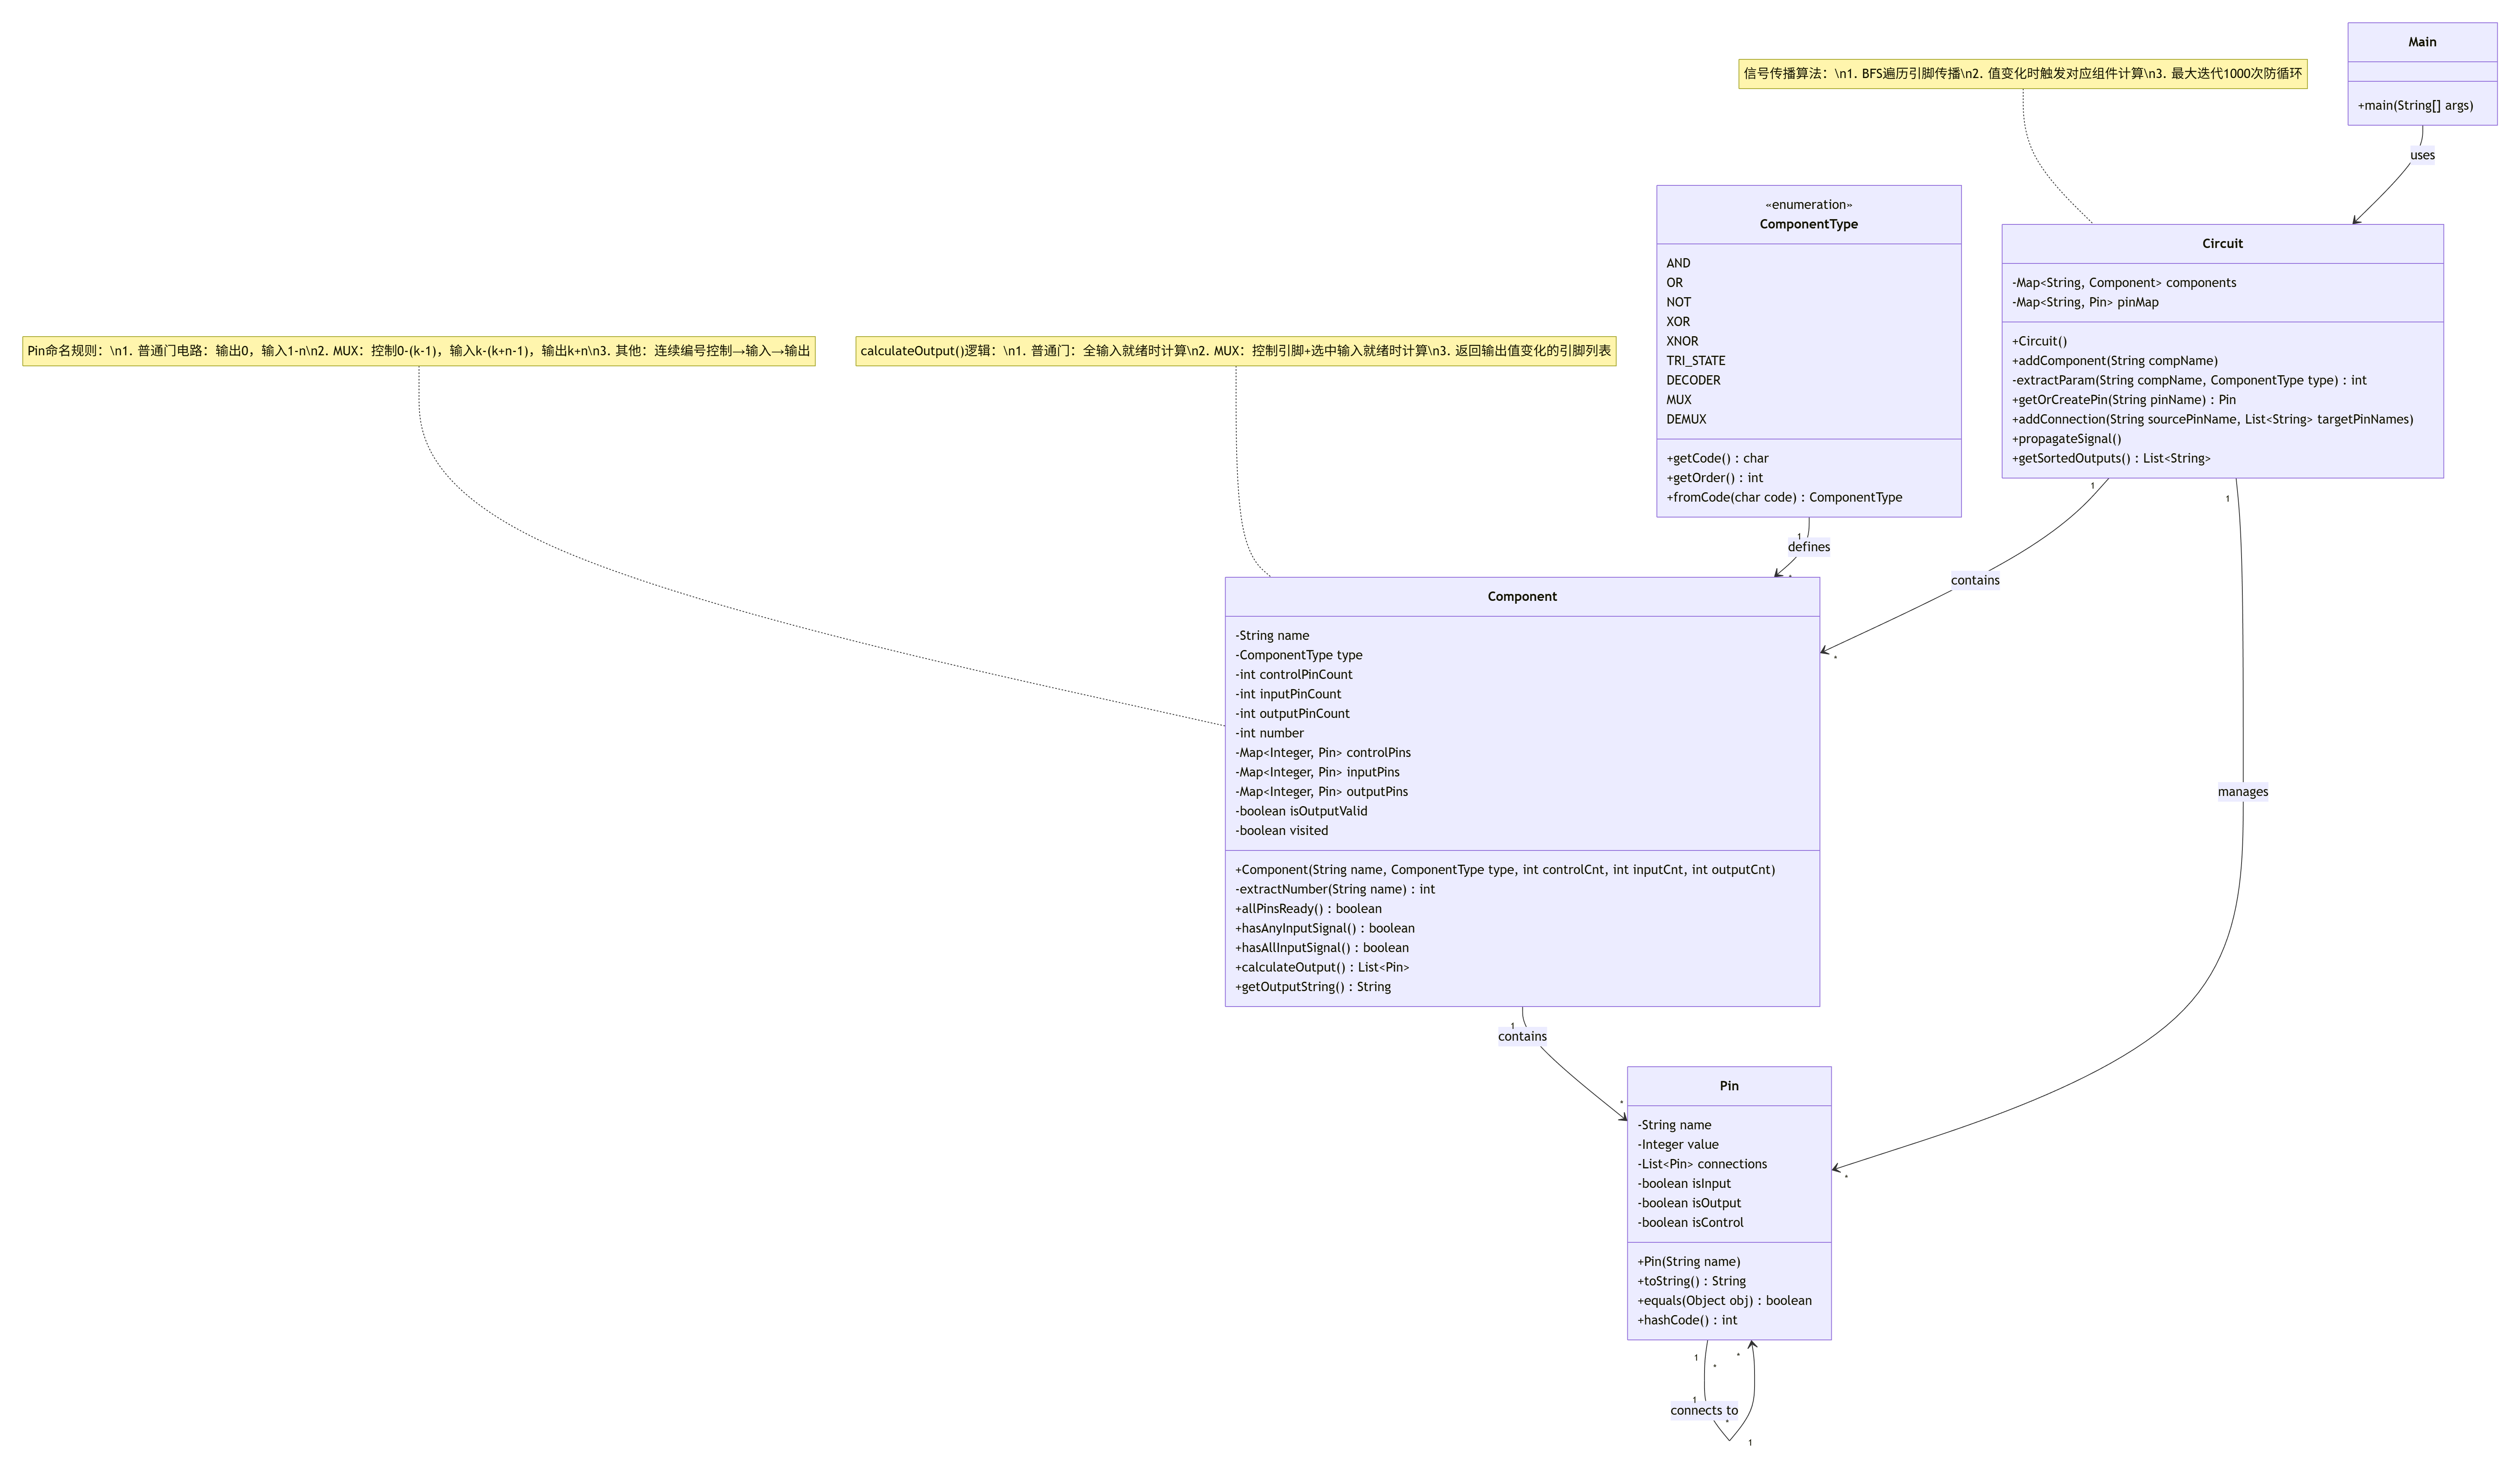The image size is (2520, 1470).
Task: Select the -boolean isControl attribute in Pin
Action: coord(1690,1223)
